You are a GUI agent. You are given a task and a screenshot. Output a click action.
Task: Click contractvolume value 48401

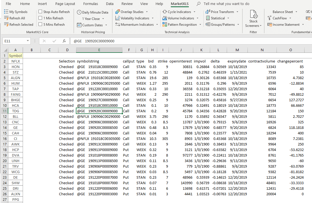coord(262,183)
